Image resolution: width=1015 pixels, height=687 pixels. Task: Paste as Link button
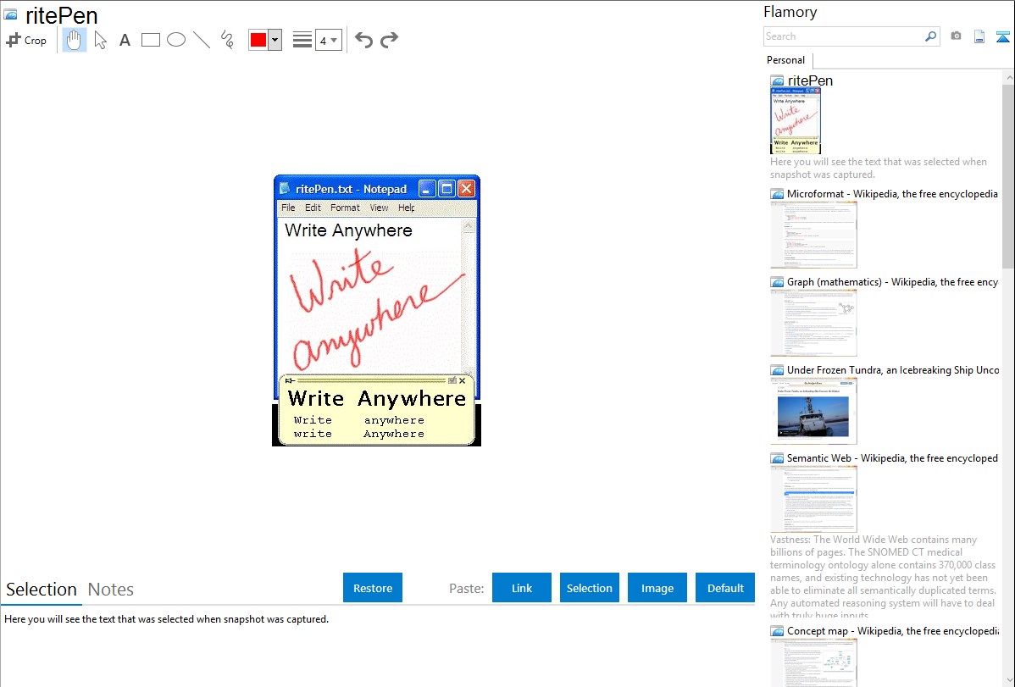pos(522,588)
